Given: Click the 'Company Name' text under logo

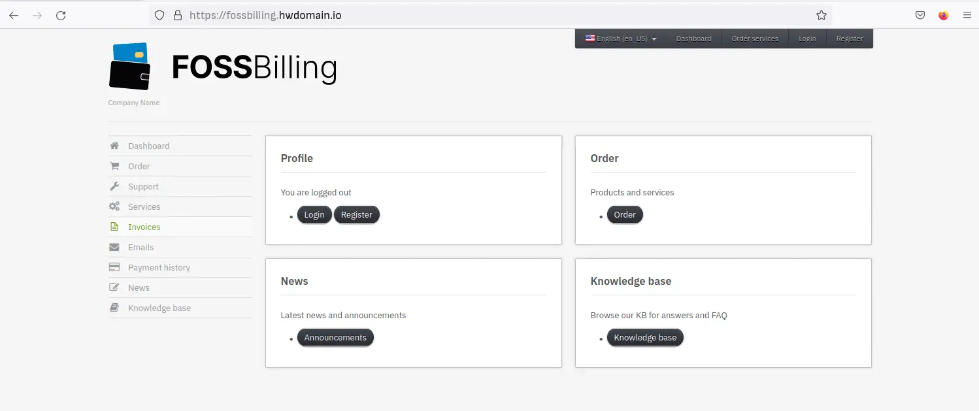Looking at the screenshot, I should (134, 103).
